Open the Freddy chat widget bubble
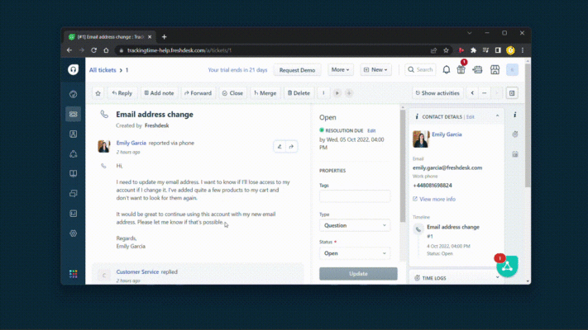588x330 pixels. tap(507, 266)
